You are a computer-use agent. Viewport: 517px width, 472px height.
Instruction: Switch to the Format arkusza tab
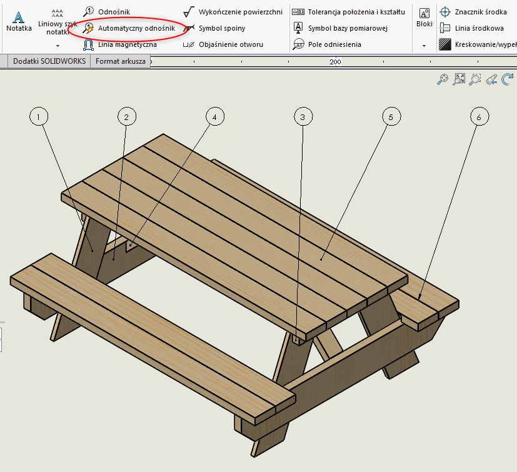[121, 61]
